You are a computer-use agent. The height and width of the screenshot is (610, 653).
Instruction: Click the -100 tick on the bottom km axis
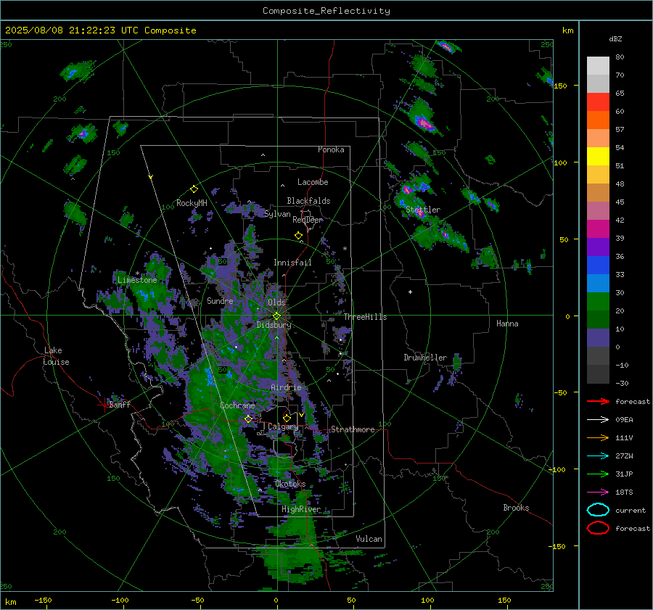(x=120, y=601)
